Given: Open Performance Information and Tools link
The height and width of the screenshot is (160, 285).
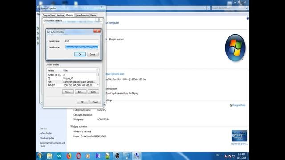Looking at the screenshot, I should (53, 144).
